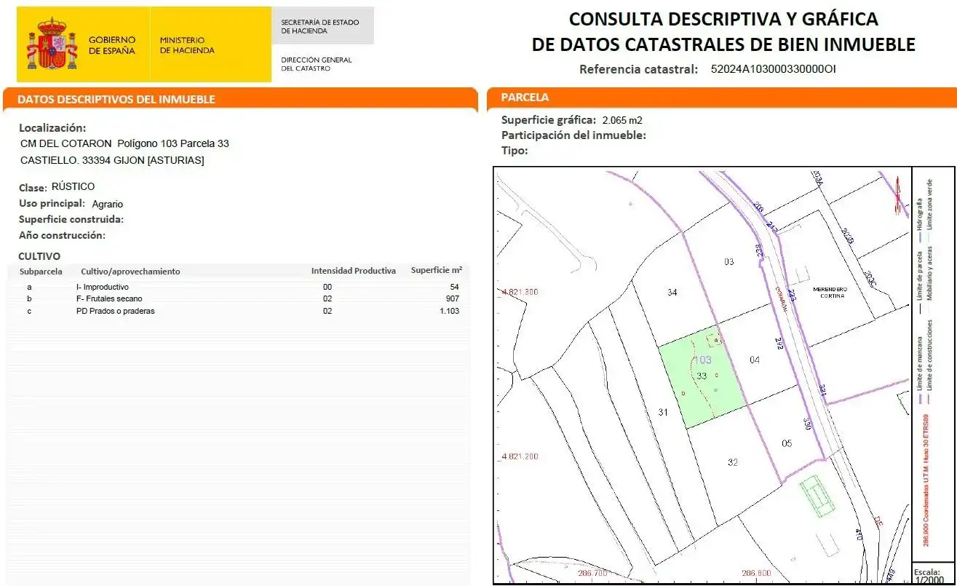Click the Superficie m² column header
The image size is (957, 586).
(437, 270)
